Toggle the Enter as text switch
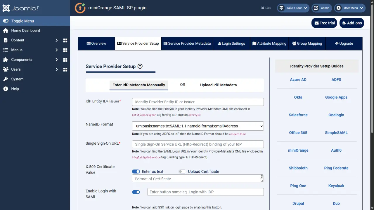The image size is (374, 210). click(136, 171)
